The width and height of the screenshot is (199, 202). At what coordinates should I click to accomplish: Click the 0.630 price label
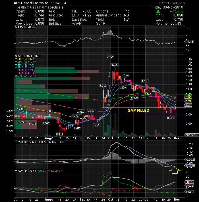pyautogui.click(x=20, y=110)
